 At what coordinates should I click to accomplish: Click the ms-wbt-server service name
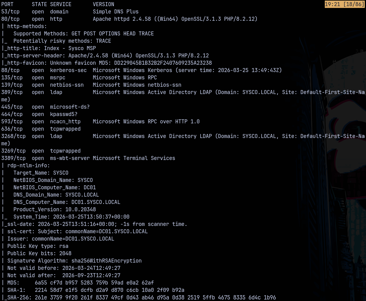pyautogui.click(x=70, y=158)
